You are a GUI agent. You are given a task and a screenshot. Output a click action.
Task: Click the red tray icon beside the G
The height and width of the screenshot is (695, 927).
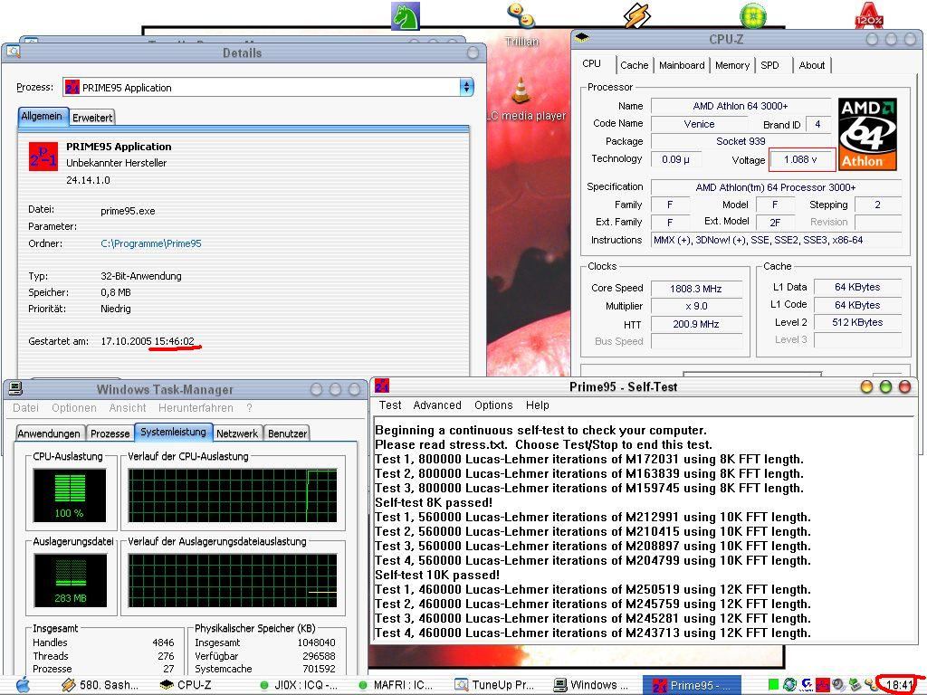point(822,685)
